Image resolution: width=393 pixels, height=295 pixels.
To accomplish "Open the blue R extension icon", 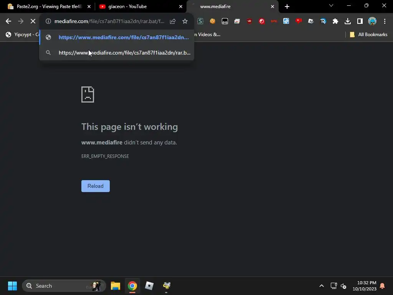I will point(323,22).
